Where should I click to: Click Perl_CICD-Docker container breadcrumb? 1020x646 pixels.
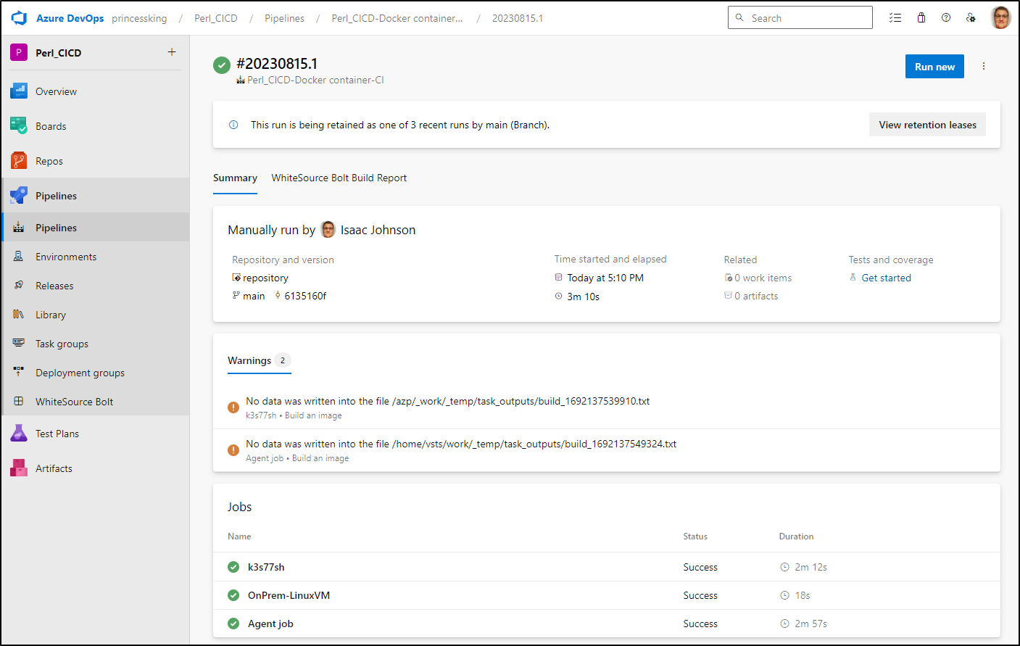[x=397, y=18]
